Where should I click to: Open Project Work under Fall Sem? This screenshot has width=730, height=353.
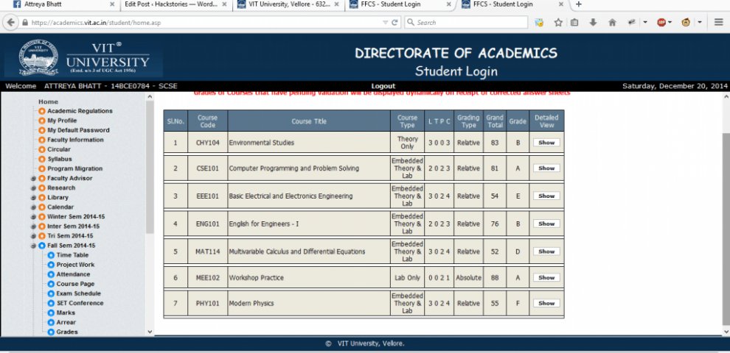pyautogui.click(x=75, y=265)
